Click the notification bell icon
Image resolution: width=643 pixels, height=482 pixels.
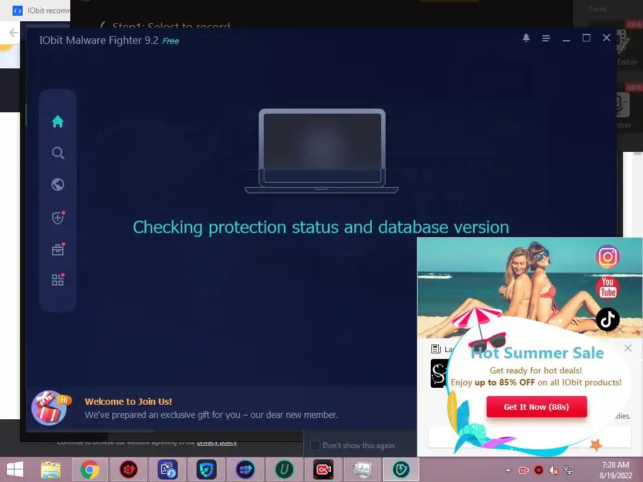(526, 38)
